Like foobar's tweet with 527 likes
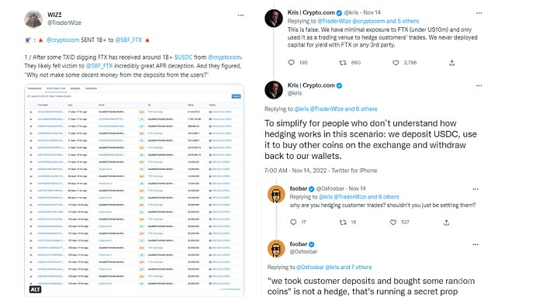Screen dimensions: 543x297 [x=393, y=223]
